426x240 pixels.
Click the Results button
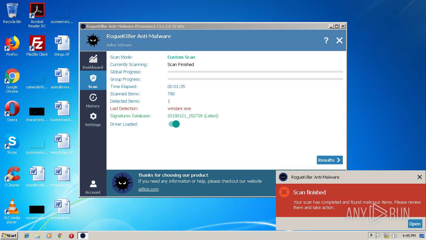click(x=329, y=160)
